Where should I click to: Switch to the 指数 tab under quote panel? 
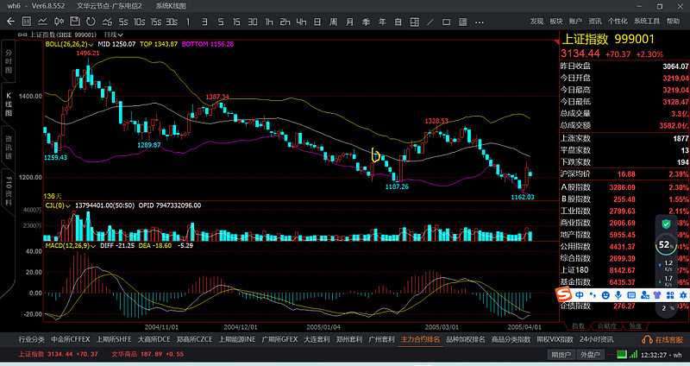pyautogui.click(x=578, y=326)
